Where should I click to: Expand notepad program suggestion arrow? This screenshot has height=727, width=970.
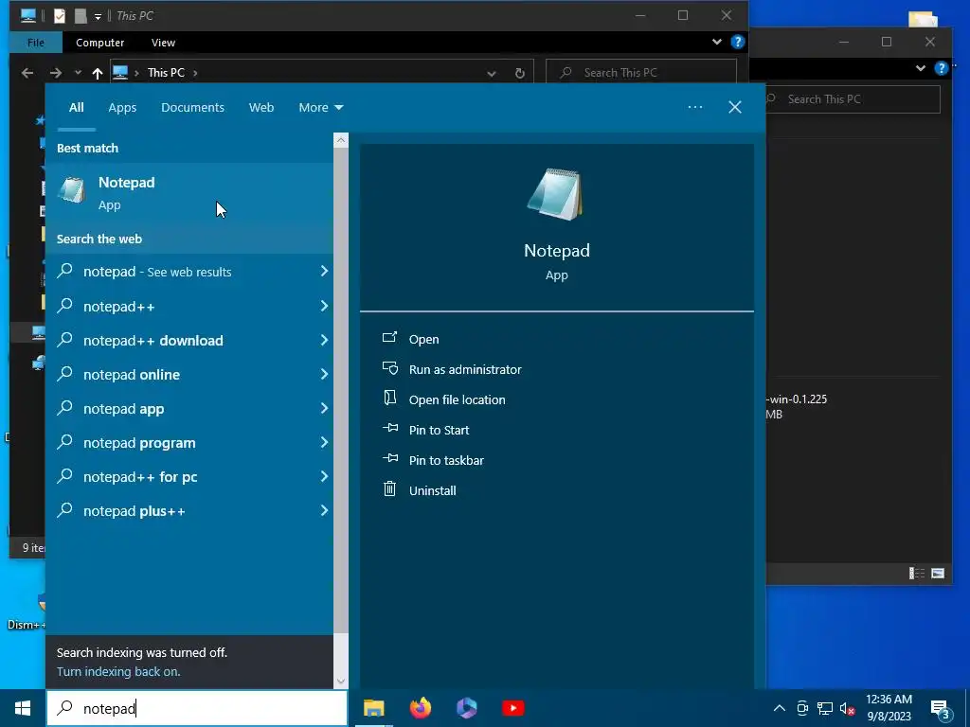[x=324, y=442]
